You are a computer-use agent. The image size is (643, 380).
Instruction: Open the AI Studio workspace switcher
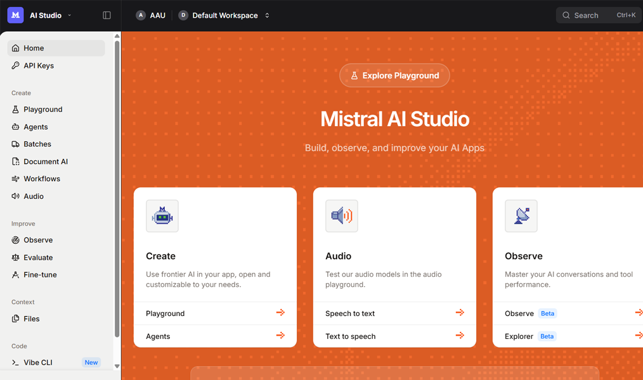point(48,15)
